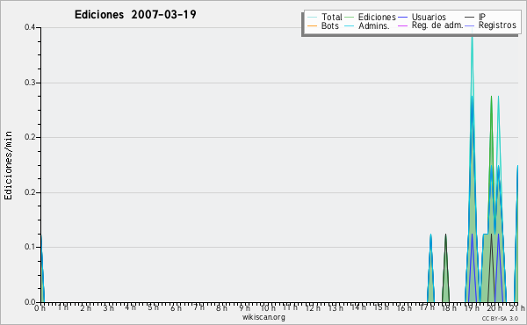Click the "8 h" x-axis label
Image resolution: width=527 pixels, height=325 pixels.
coord(221,307)
